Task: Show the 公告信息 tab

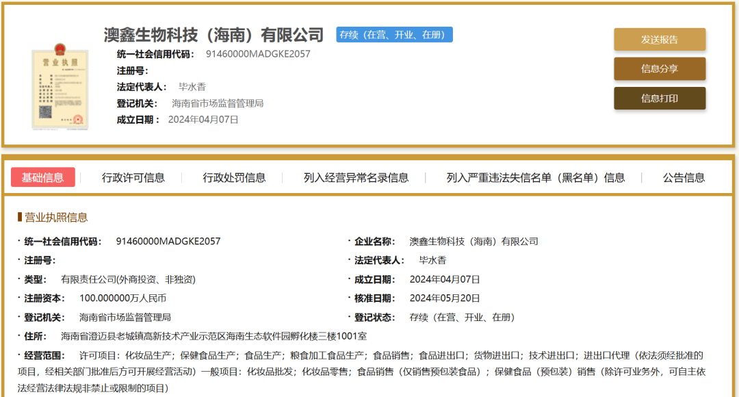Action: [x=684, y=177]
